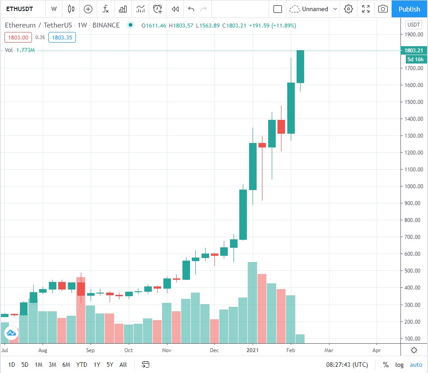Enable logarithmic scale
The height and width of the screenshot is (373, 428).
pos(399,365)
